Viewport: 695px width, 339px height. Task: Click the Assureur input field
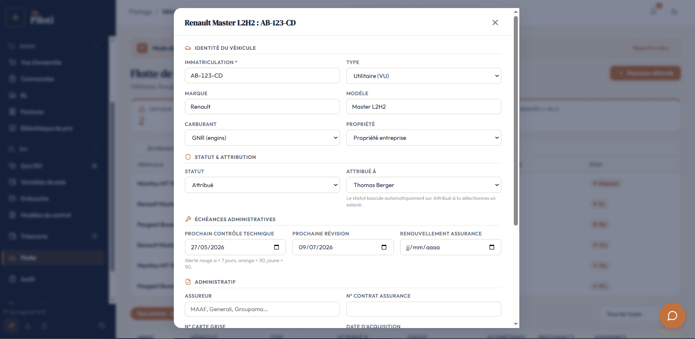click(x=262, y=309)
